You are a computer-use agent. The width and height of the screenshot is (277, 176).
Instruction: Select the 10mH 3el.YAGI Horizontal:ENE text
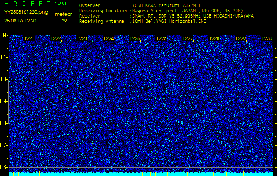tap(169, 22)
